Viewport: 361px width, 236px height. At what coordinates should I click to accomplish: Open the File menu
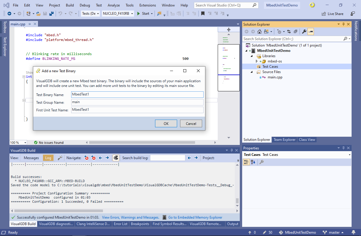point(16,5)
